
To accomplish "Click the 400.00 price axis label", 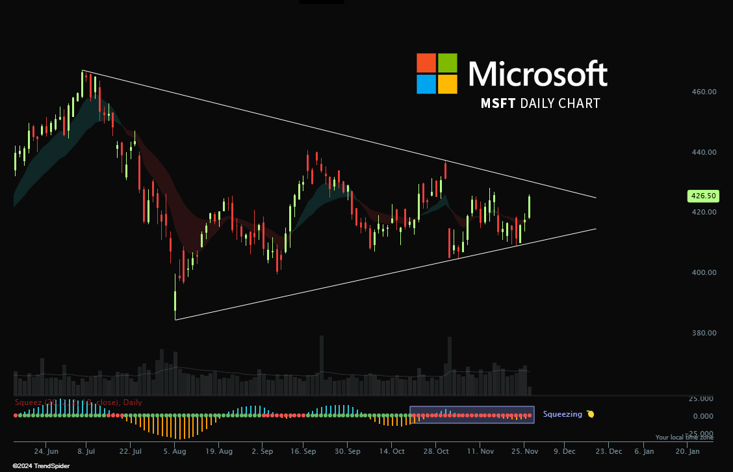I will tap(704, 272).
